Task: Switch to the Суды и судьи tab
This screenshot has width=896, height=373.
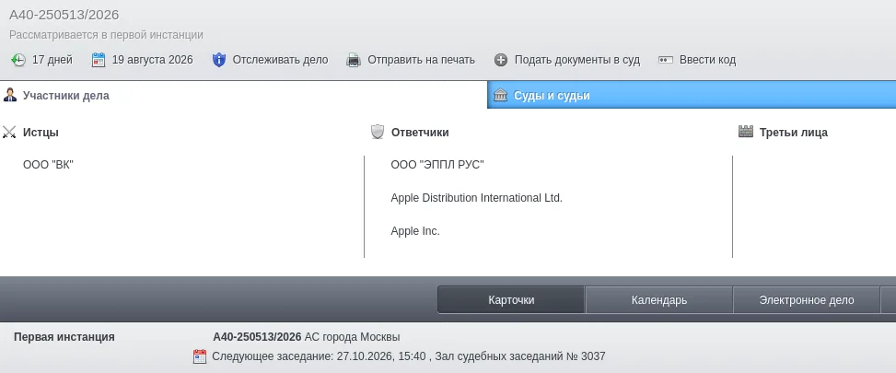Action: pos(692,96)
